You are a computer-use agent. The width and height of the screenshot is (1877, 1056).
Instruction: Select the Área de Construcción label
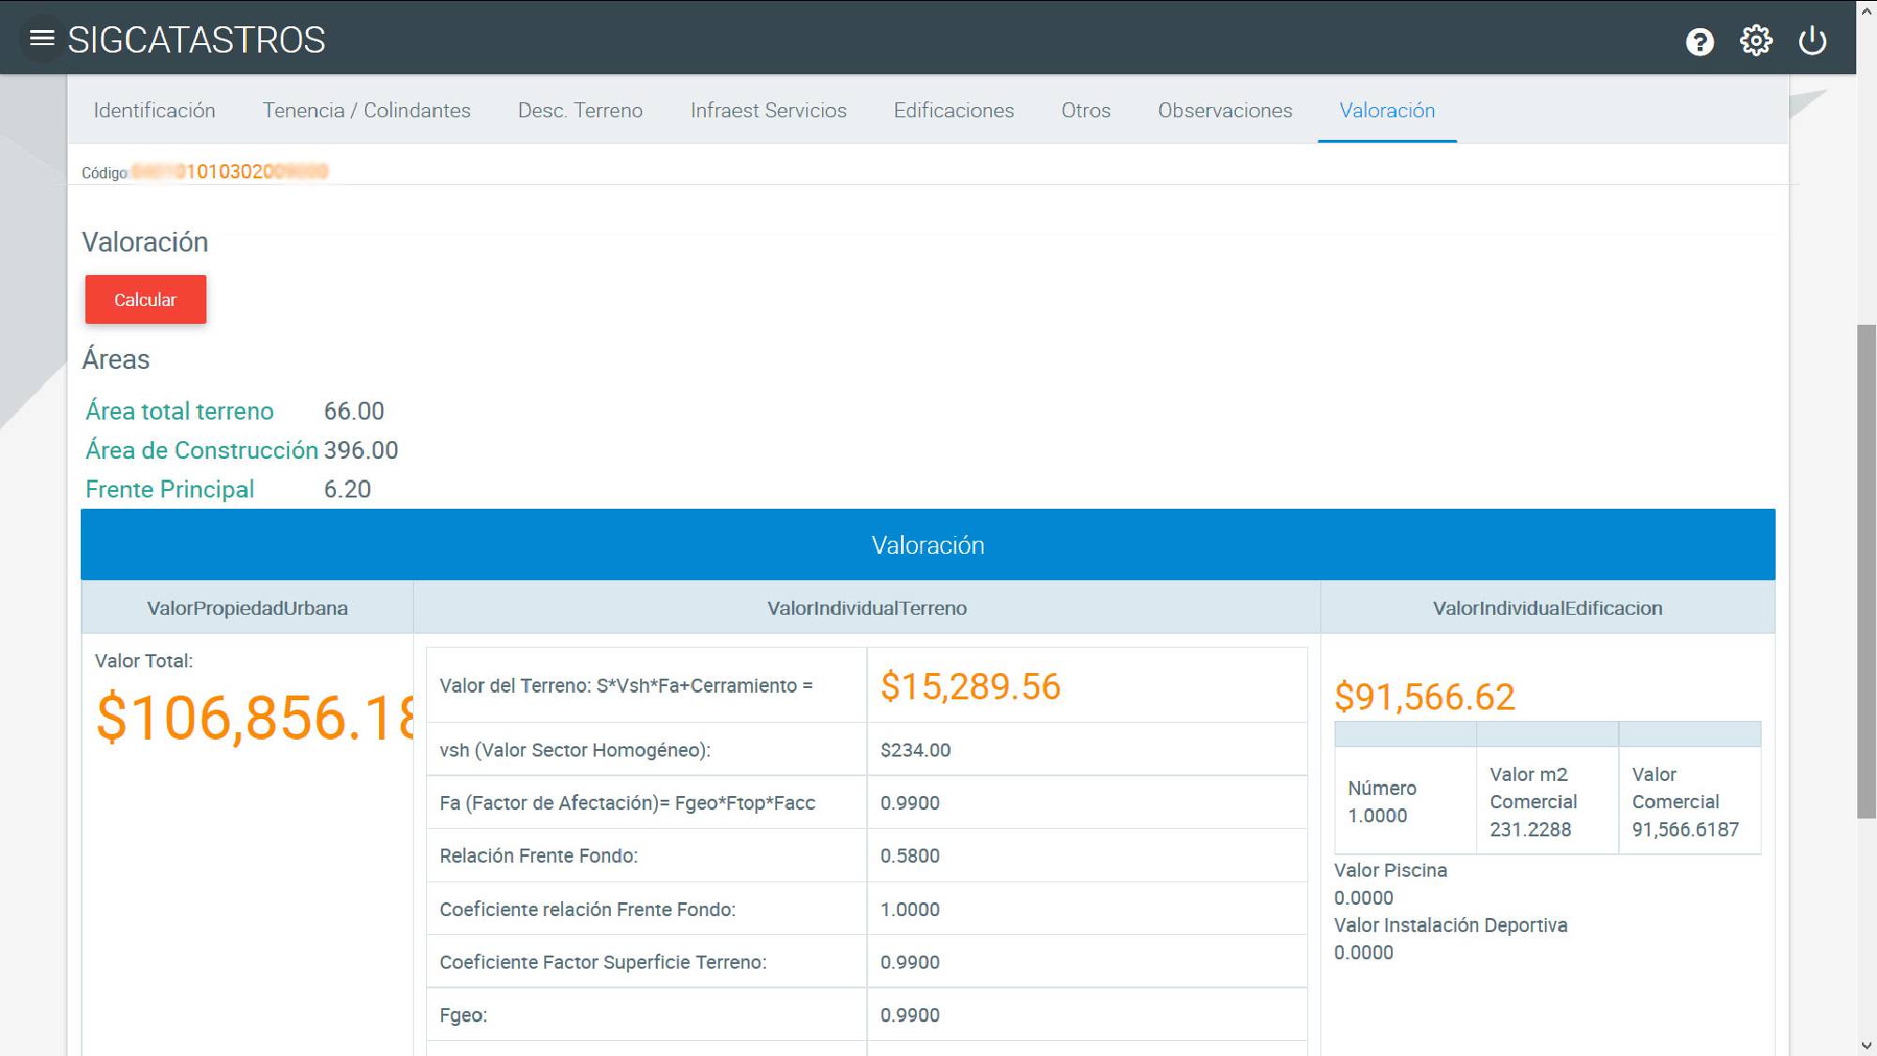point(202,451)
